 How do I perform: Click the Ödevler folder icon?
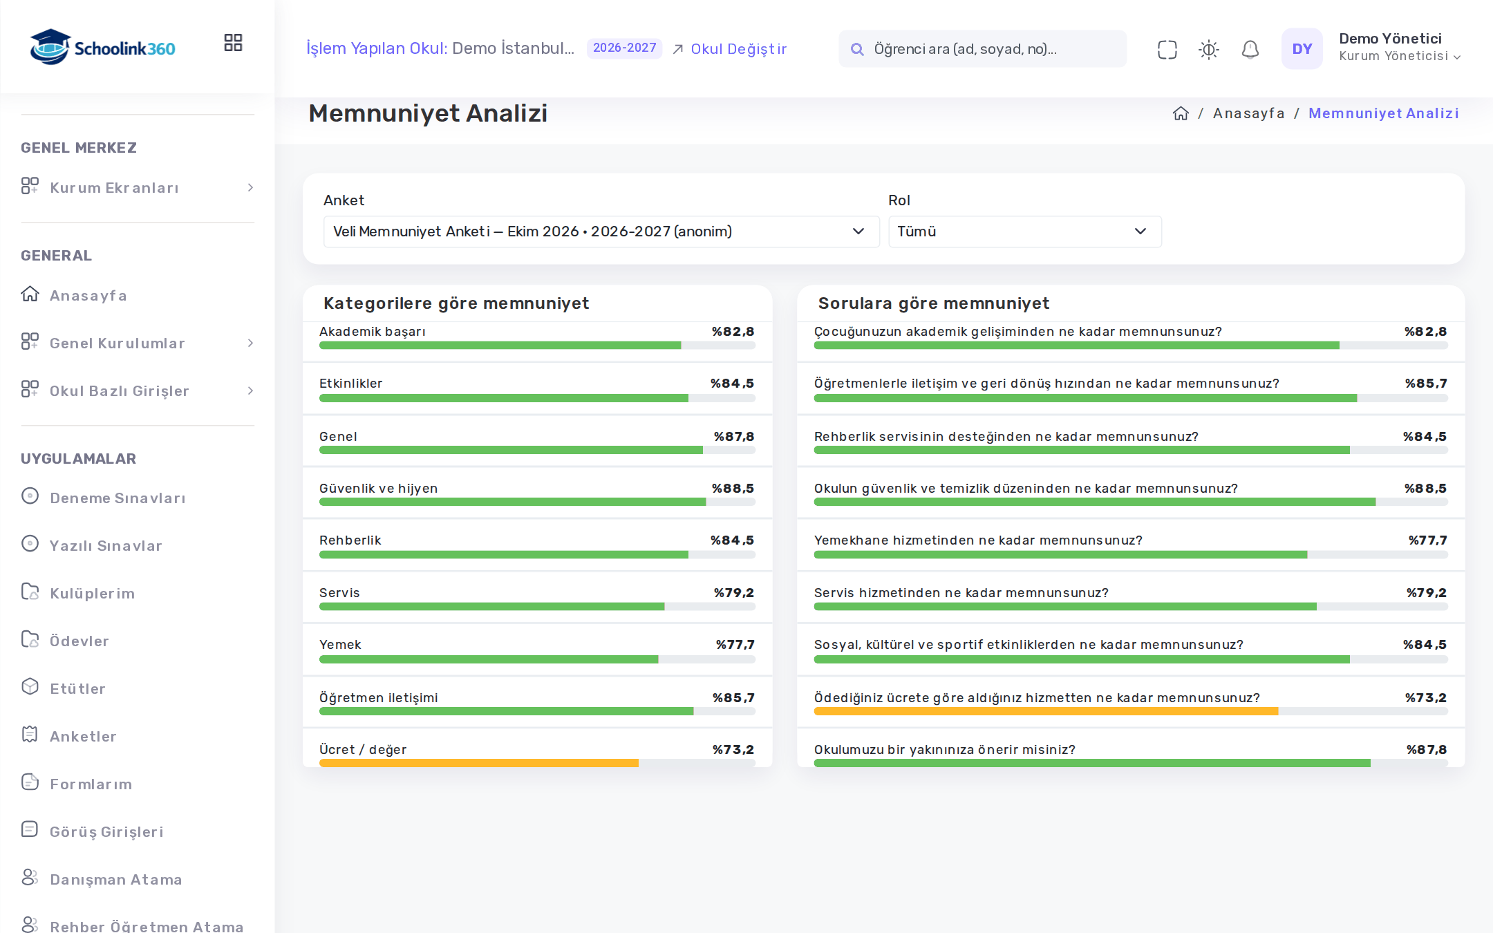(x=30, y=639)
